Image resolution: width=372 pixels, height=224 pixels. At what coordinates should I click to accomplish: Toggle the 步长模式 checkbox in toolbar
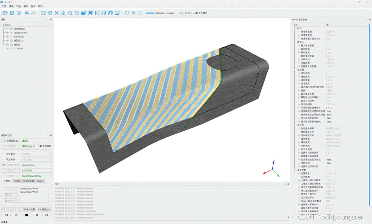coord(197,13)
